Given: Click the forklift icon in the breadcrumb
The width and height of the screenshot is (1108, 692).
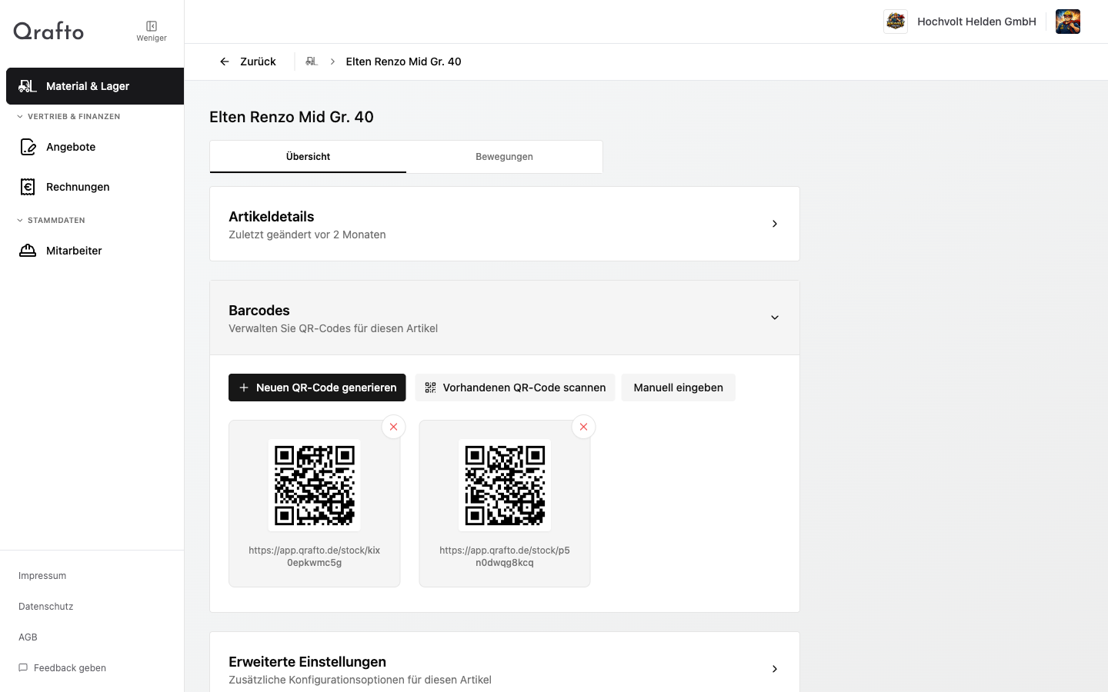Looking at the screenshot, I should tap(312, 61).
